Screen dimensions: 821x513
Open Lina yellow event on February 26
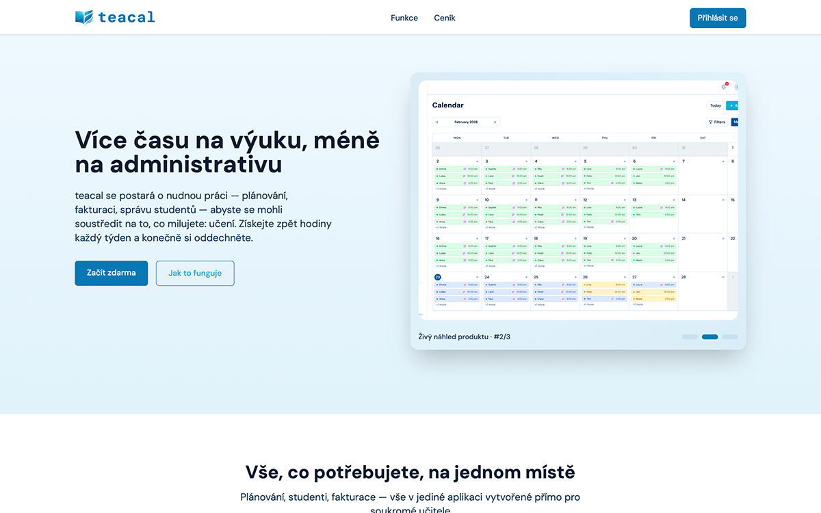click(605, 285)
